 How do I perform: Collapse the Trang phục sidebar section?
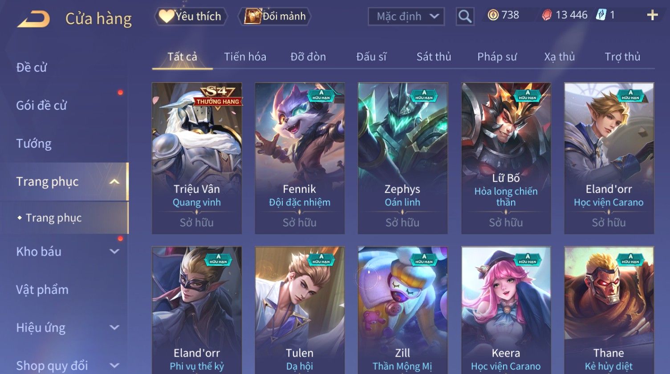(x=114, y=181)
